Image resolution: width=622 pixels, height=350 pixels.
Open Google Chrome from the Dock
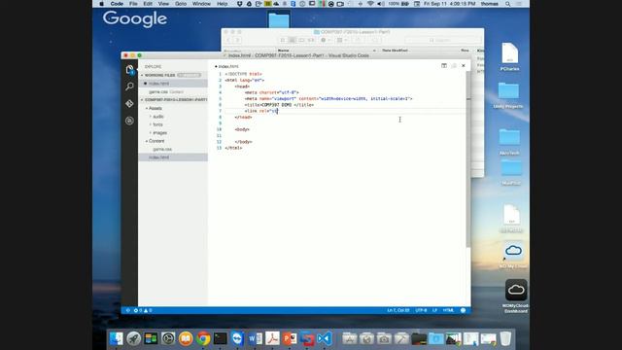tap(203, 338)
